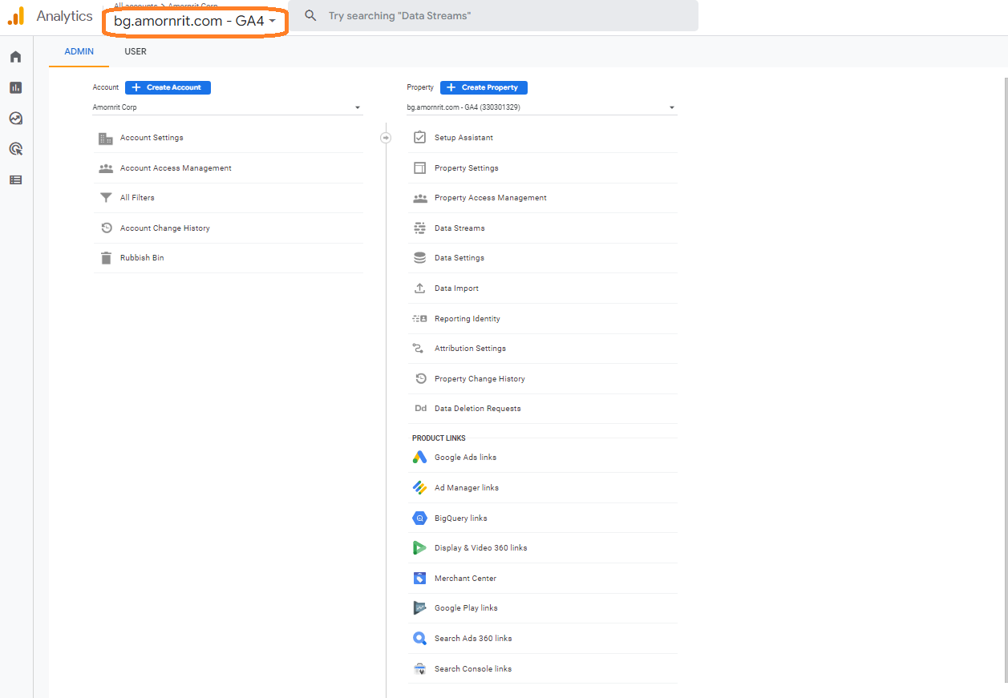Open the property selector dropdown with ID 330301329
The width and height of the screenshot is (1008, 698).
[541, 107]
